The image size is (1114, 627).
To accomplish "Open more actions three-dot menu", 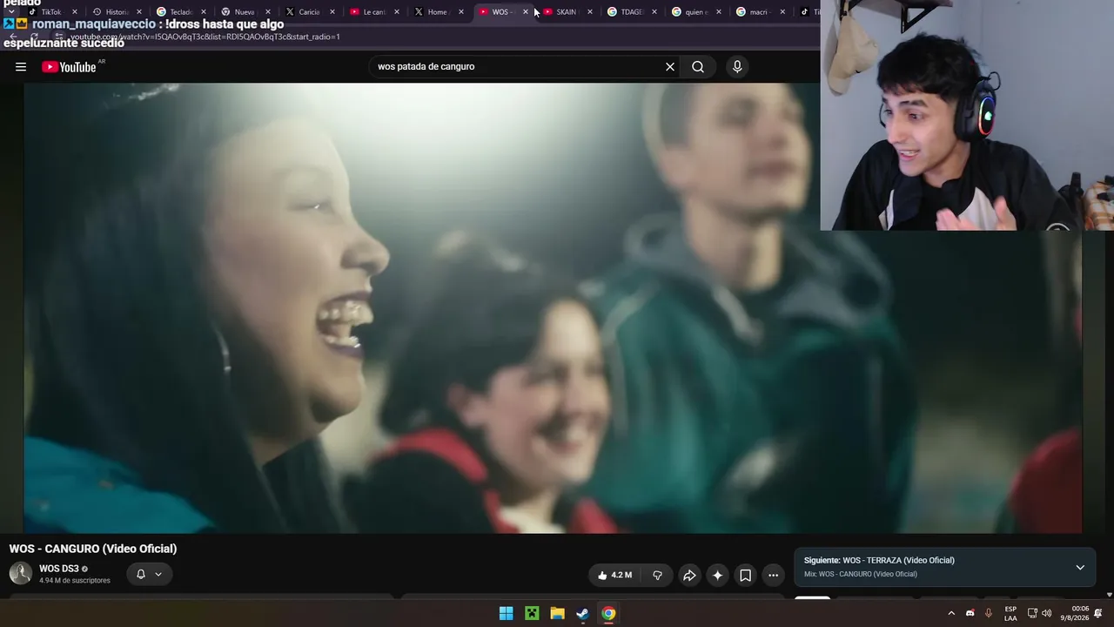I will coord(773,575).
